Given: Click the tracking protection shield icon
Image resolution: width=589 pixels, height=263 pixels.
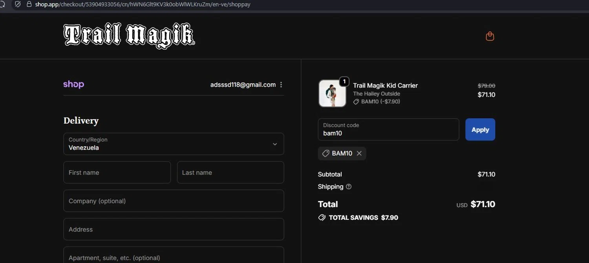Looking at the screenshot, I should [18, 4].
